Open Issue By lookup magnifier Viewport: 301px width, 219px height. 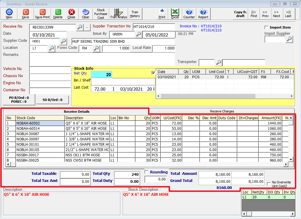tap(138, 34)
